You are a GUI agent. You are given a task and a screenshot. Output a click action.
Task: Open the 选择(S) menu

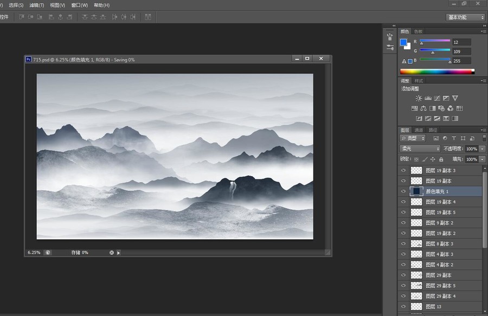click(x=16, y=5)
